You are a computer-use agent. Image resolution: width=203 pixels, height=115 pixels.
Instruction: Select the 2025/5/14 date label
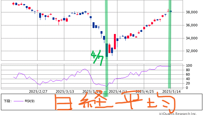[x=171, y=91]
